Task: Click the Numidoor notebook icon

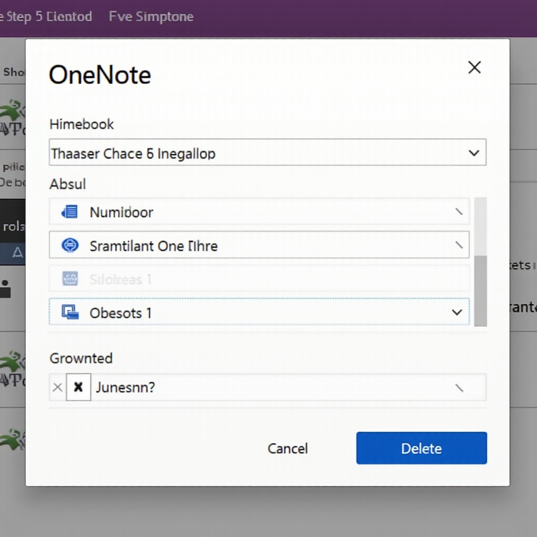Action: click(70, 212)
